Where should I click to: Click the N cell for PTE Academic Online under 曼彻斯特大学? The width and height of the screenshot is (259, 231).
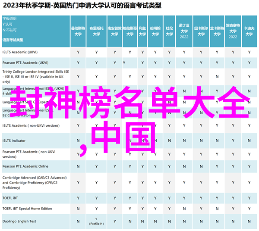point(78,166)
